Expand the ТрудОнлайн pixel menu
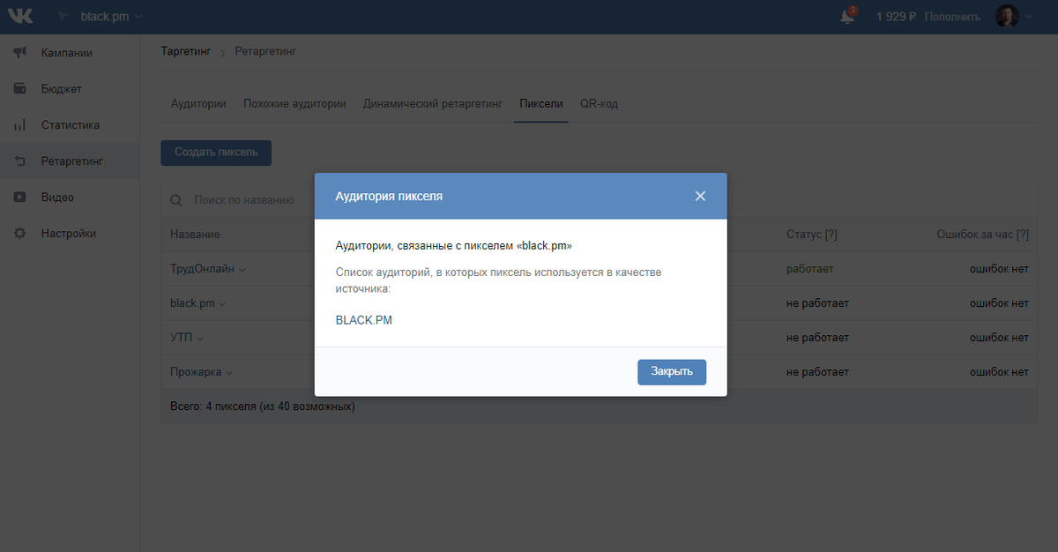The image size is (1058, 552). (242, 270)
